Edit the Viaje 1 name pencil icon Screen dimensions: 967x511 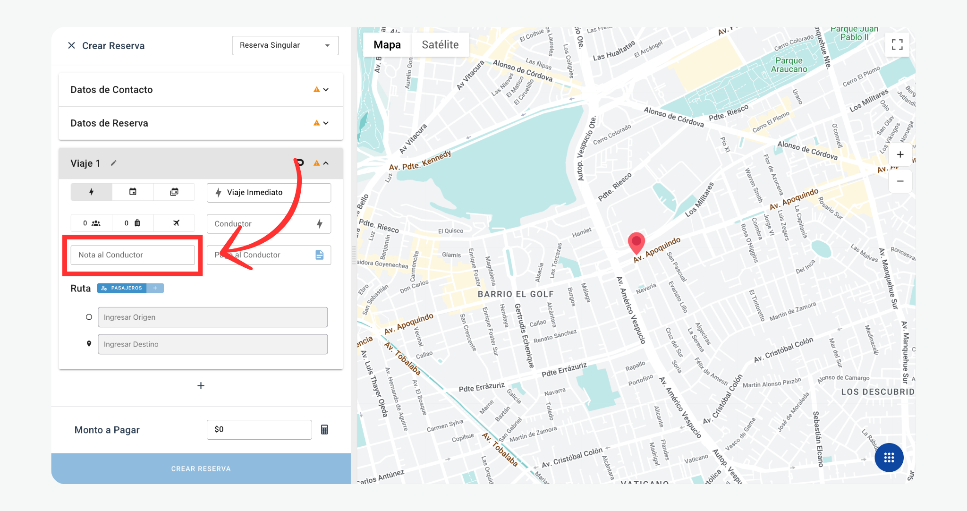click(113, 163)
